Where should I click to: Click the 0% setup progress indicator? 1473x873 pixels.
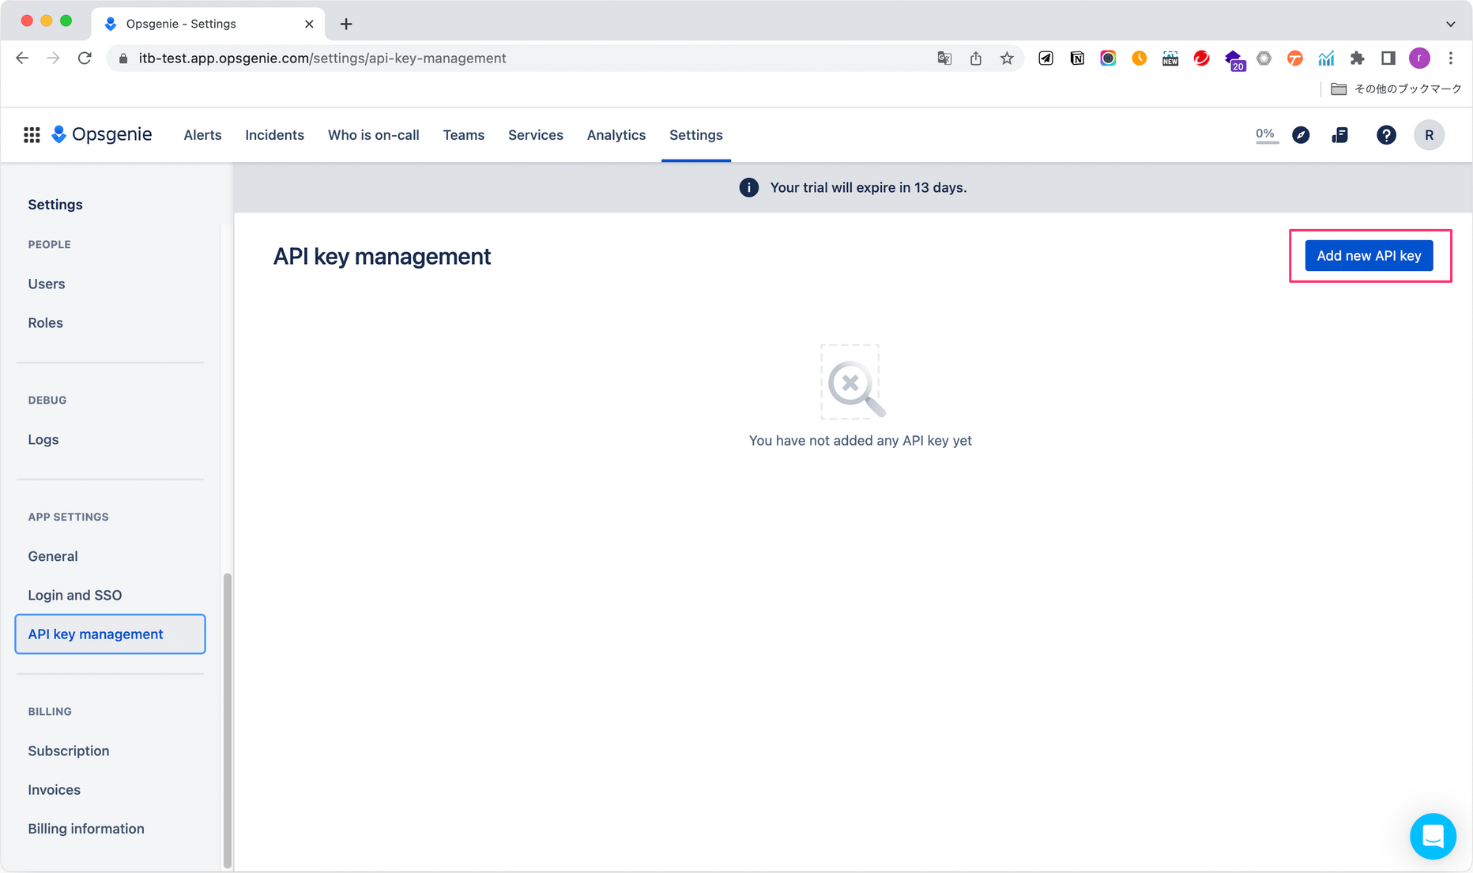1265,134
